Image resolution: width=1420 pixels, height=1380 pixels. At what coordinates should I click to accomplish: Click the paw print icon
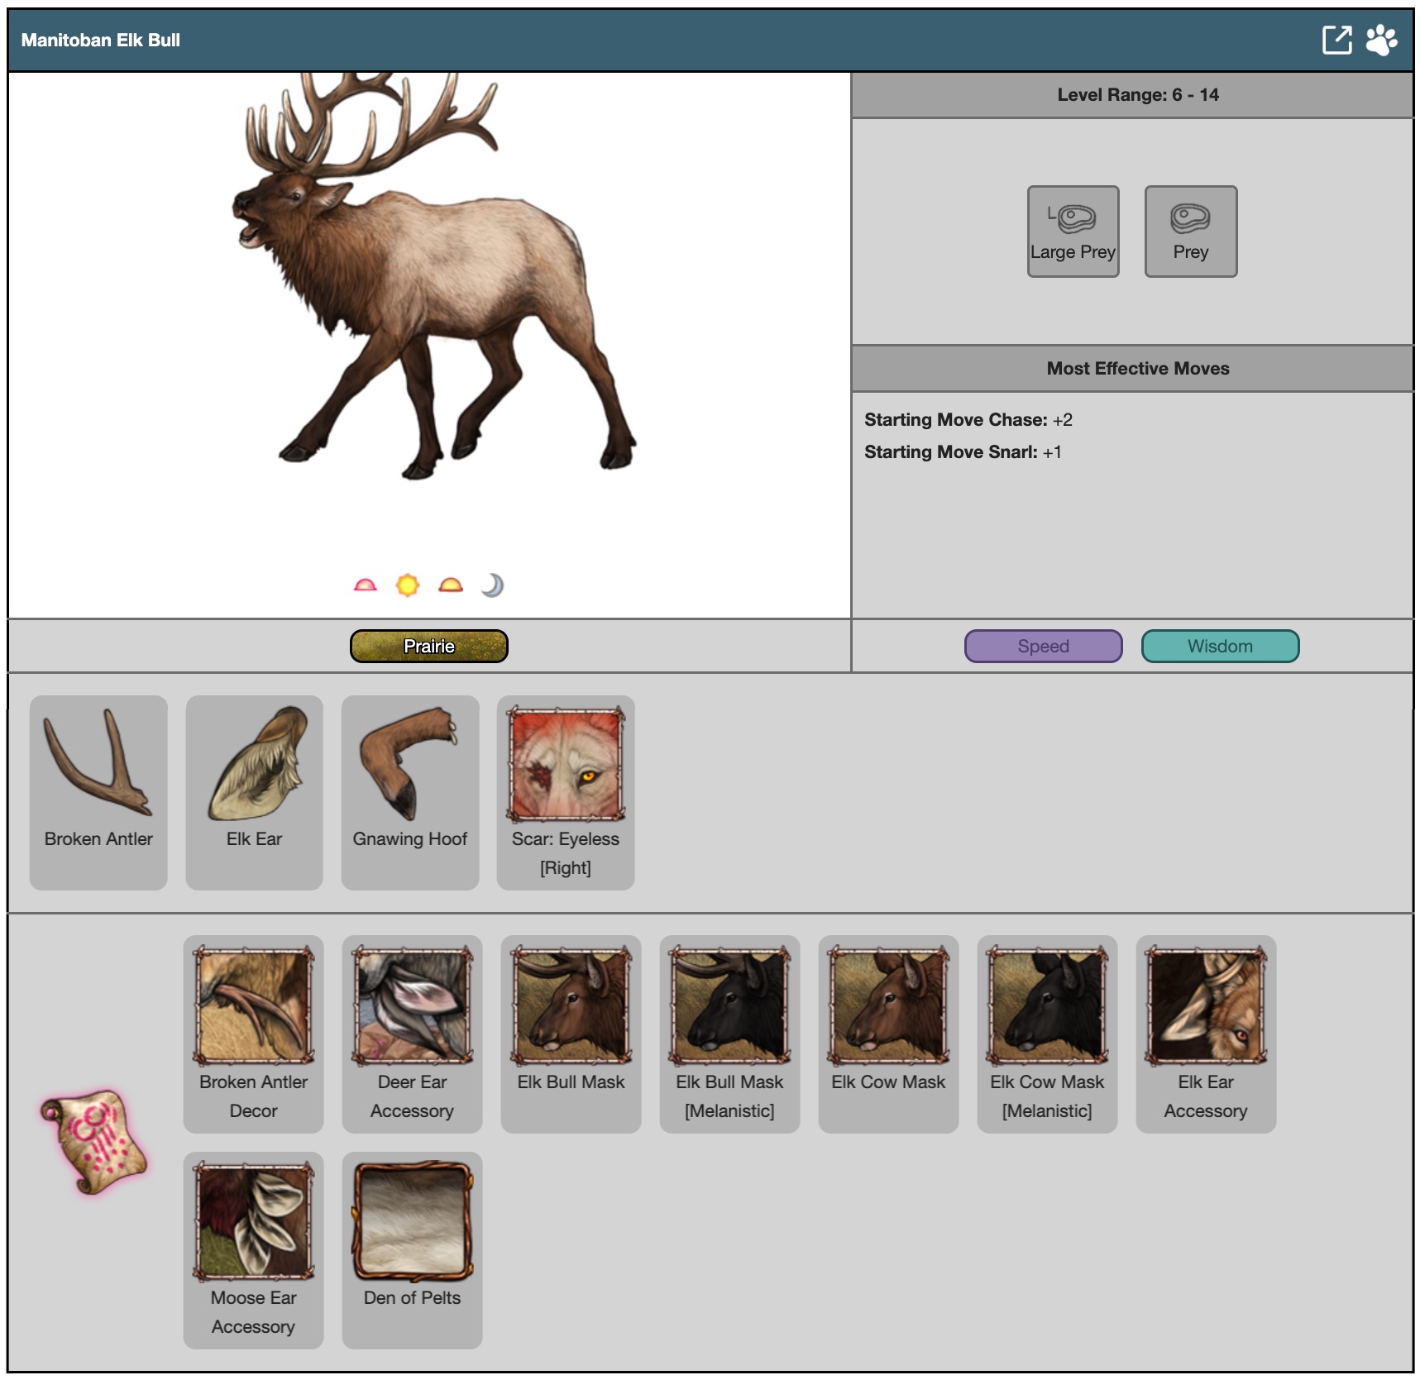(x=1380, y=40)
